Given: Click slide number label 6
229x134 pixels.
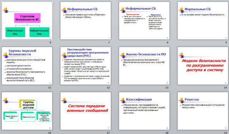Looking at the screenshot, I should click(50, 42).
